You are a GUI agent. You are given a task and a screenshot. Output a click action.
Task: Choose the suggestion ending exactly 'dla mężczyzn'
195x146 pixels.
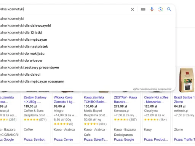point(88,40)
